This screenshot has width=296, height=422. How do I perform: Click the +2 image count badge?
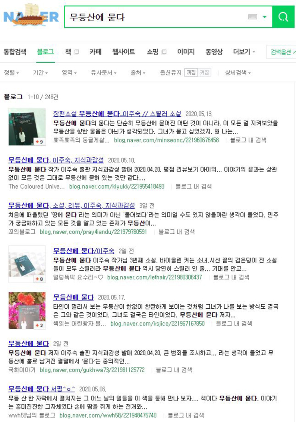(40, 325)
